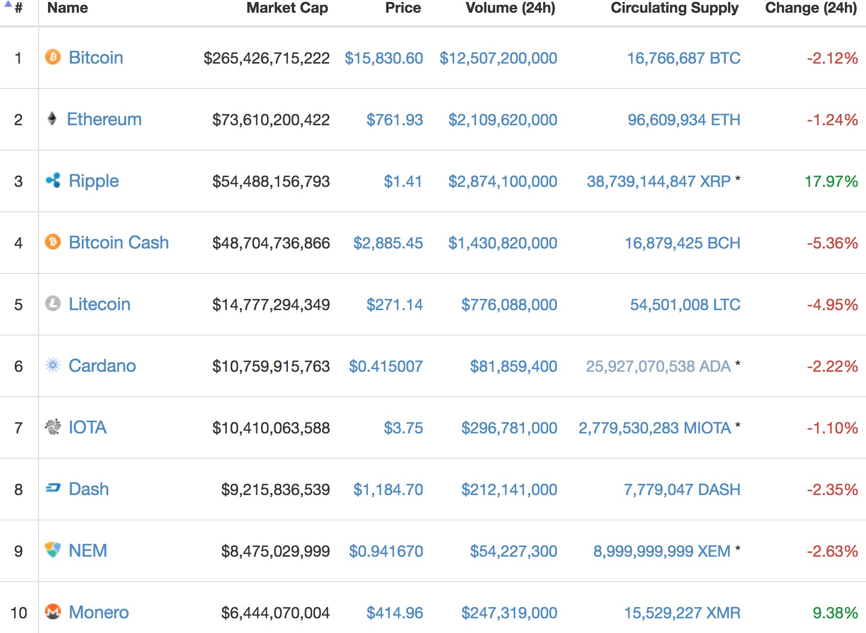Screen dimensions: 866x633
Task: Click supply 16,879,425 BCH
Action: tap(682, 243)
